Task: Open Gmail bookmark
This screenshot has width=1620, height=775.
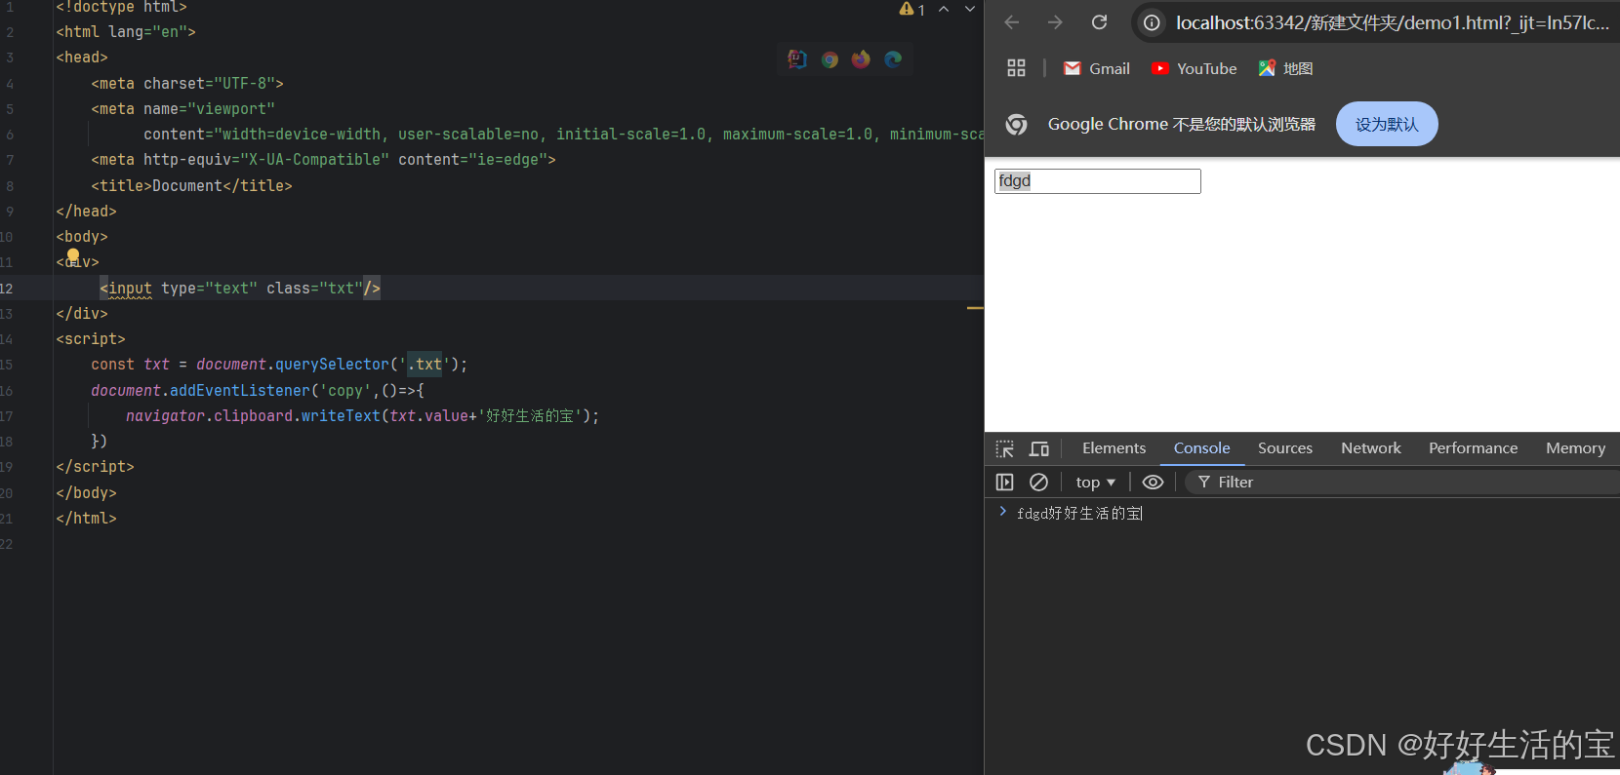Action: [1097, 68]
